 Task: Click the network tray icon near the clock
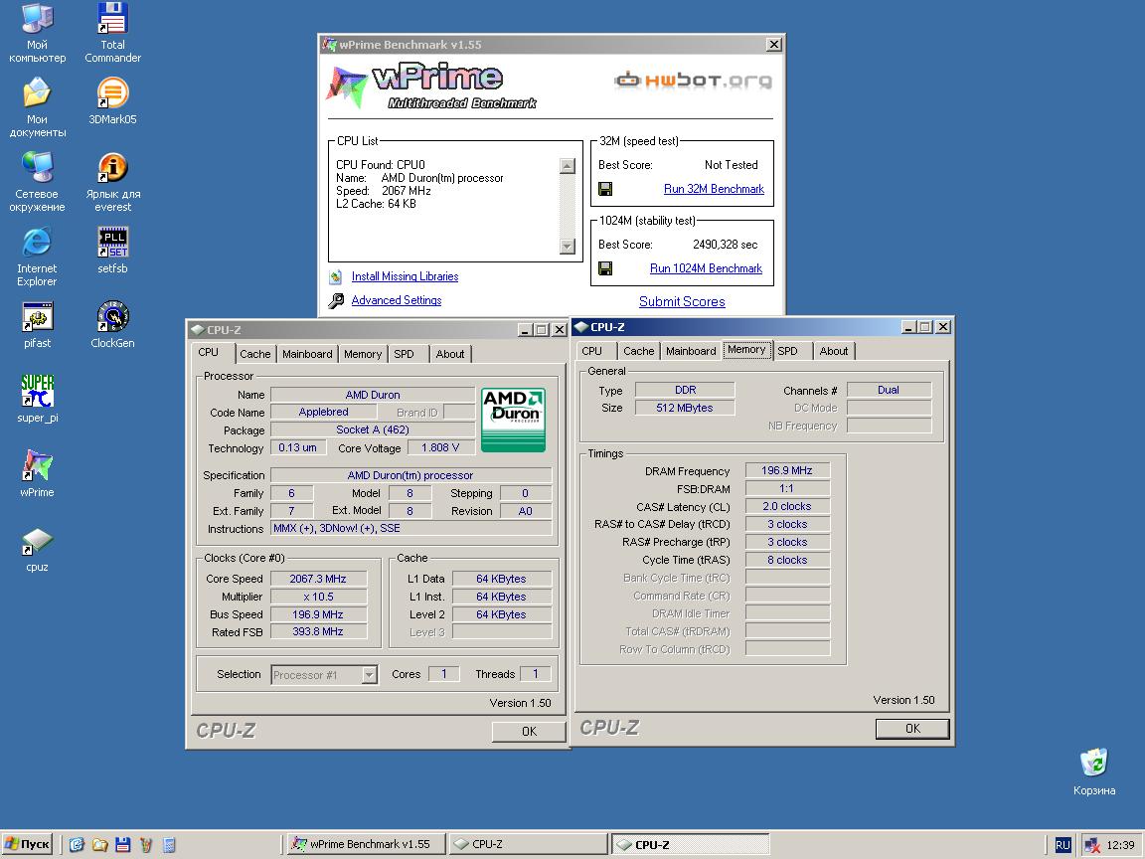click(1092, 845)
